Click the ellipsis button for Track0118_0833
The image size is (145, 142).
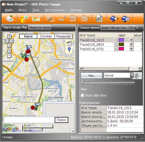(116, 44)
